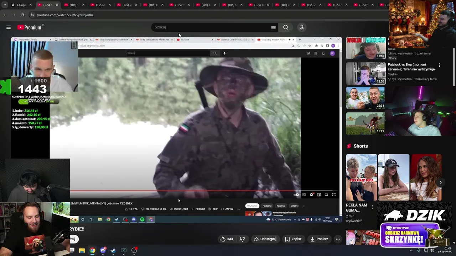Click the volume icon in system tray
456x256 pixels.
432,250
